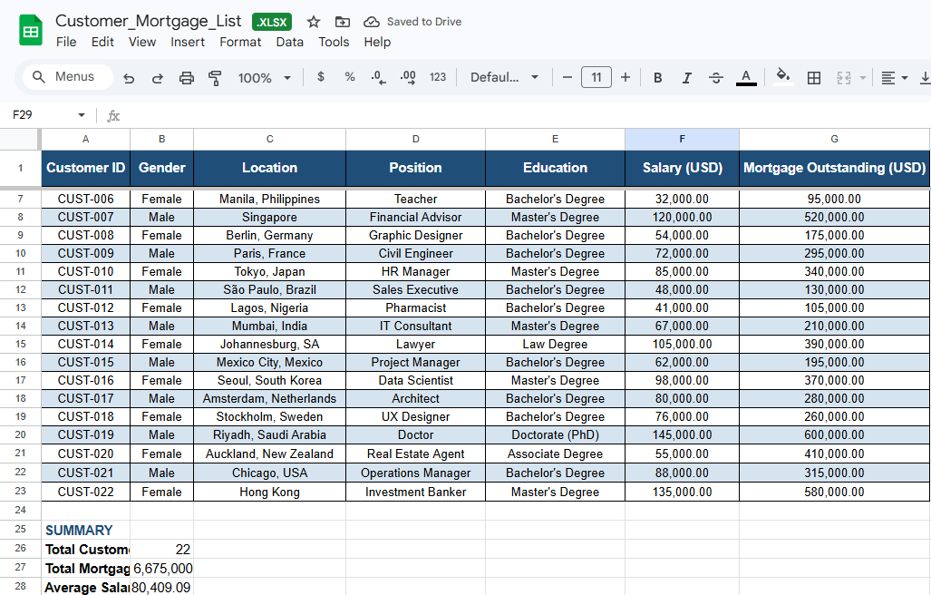Select the Amsterdam, Netherlands cell
This screenshot has width=931, height=595.
click(269, 399)
